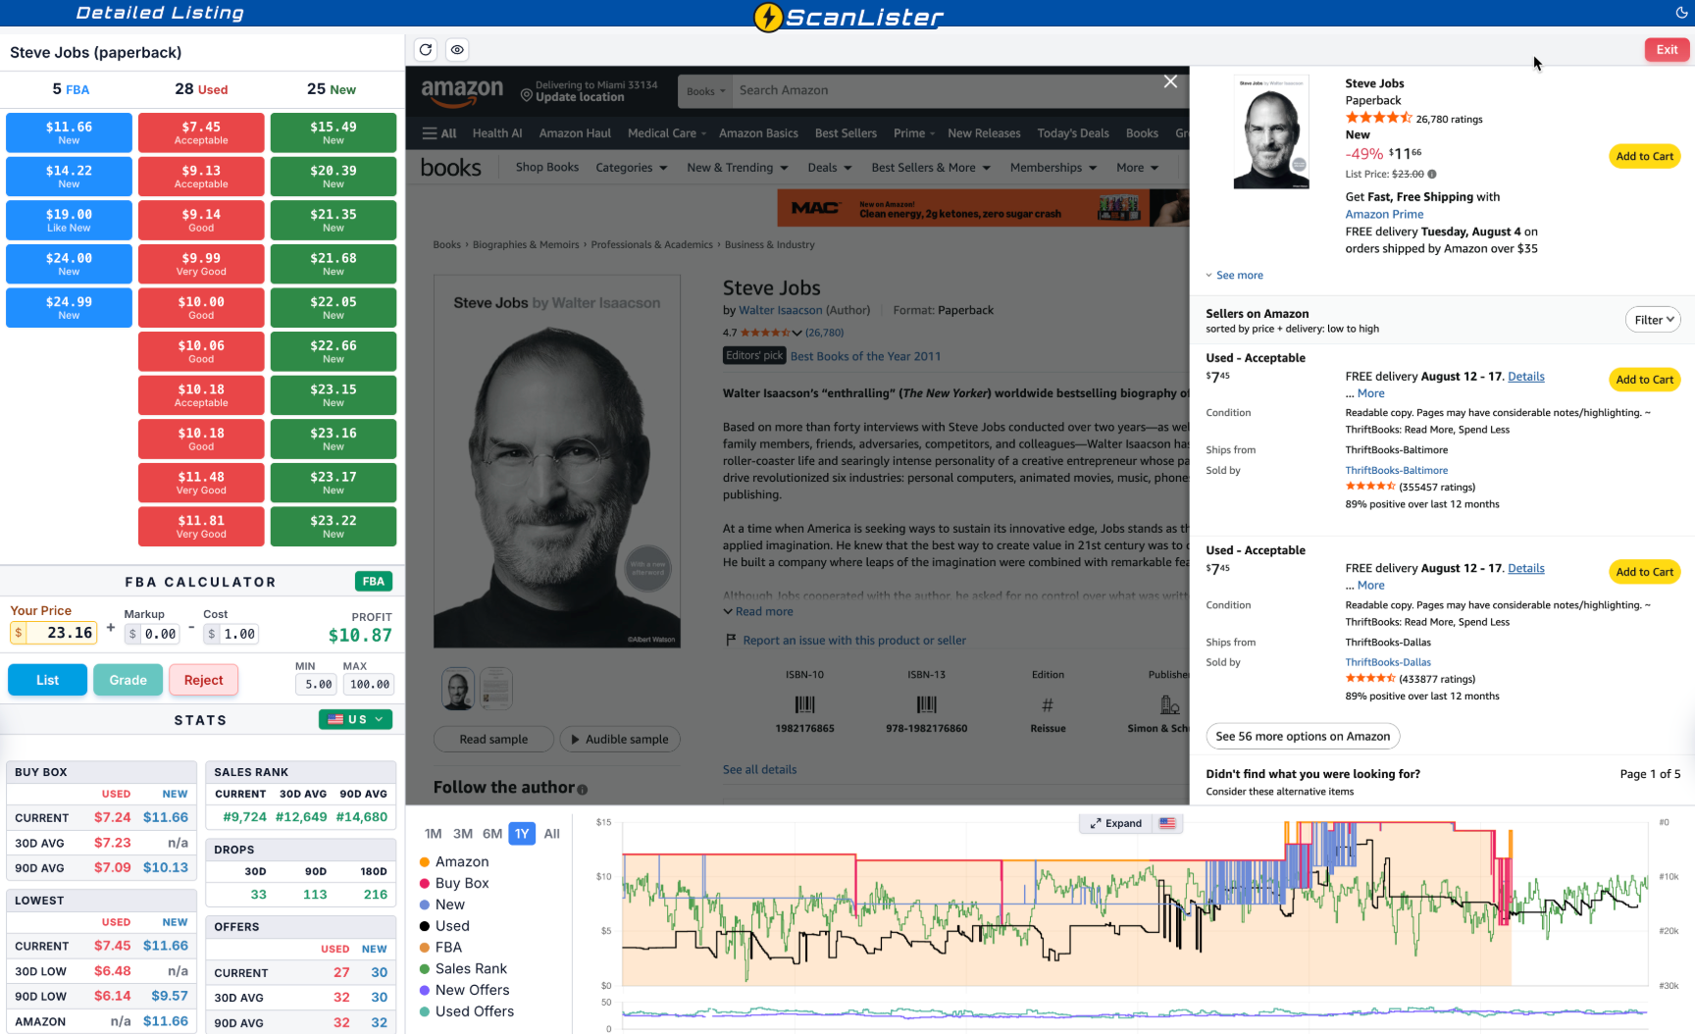Click See 56 more options
Image resolution: width=1695 pixels, height=1034 pixels.
(1303, 736)
